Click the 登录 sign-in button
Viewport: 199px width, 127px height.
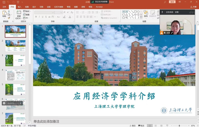(x=172, y=2)
